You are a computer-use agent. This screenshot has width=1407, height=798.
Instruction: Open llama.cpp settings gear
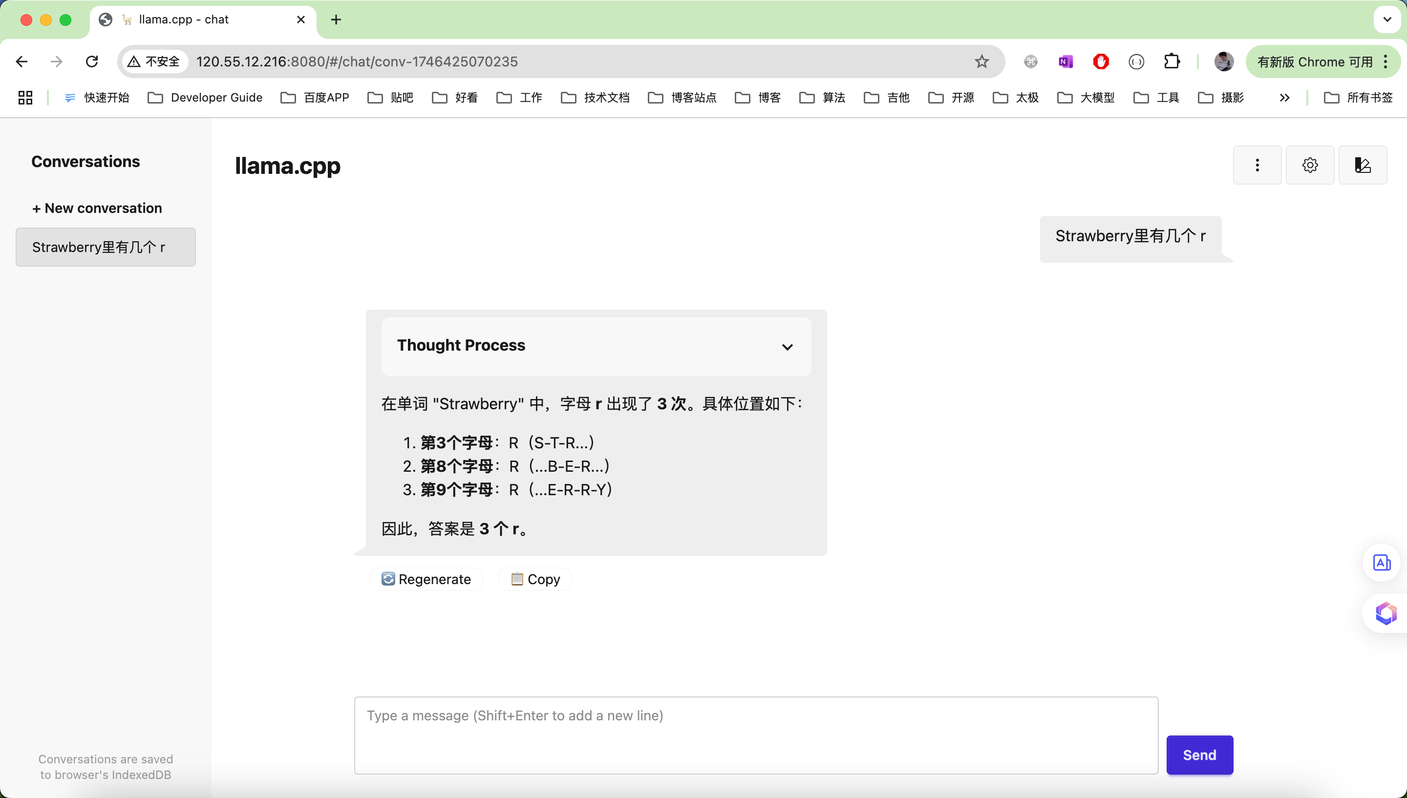click(x=1310, y=165)
